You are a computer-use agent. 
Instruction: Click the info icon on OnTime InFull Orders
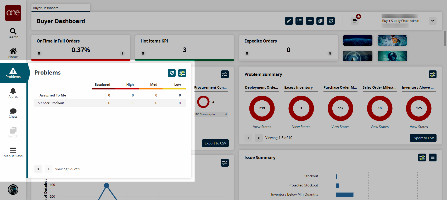tap(122, 53)
